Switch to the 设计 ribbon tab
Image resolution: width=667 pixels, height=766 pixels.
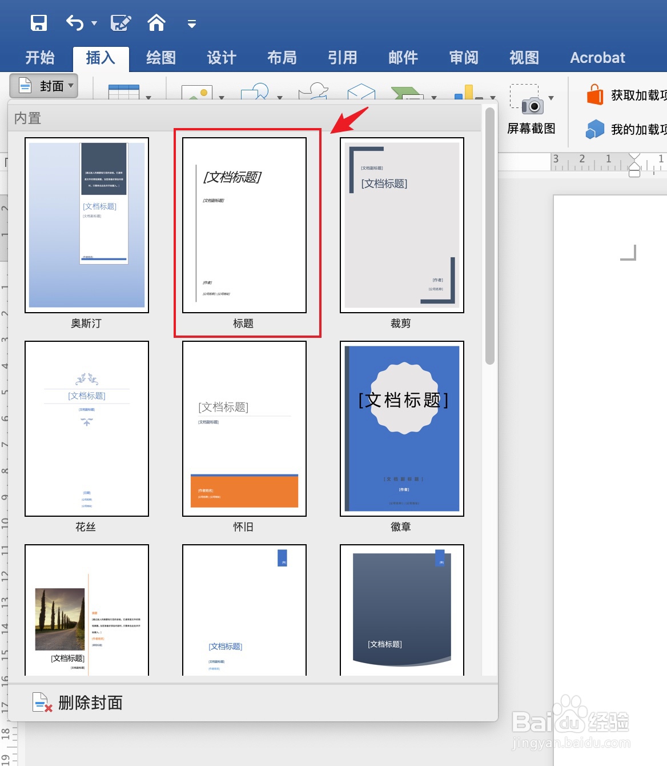coord(221,57)
